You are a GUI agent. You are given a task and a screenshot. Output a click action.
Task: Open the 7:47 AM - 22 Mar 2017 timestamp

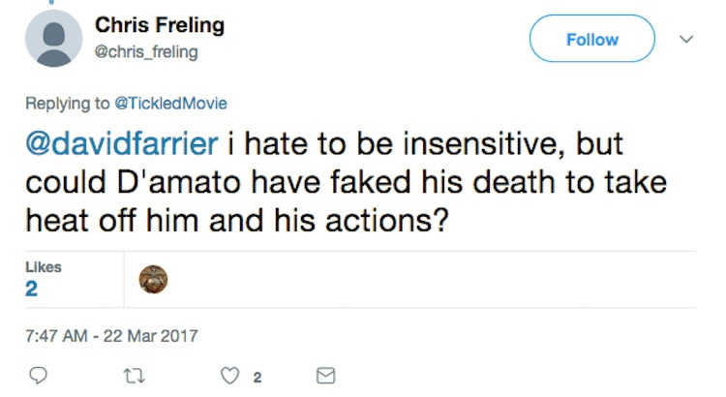coord(111,336)
